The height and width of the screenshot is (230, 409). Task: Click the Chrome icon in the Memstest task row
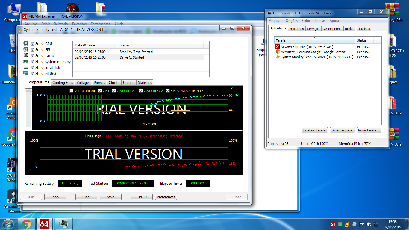(278, 52)
